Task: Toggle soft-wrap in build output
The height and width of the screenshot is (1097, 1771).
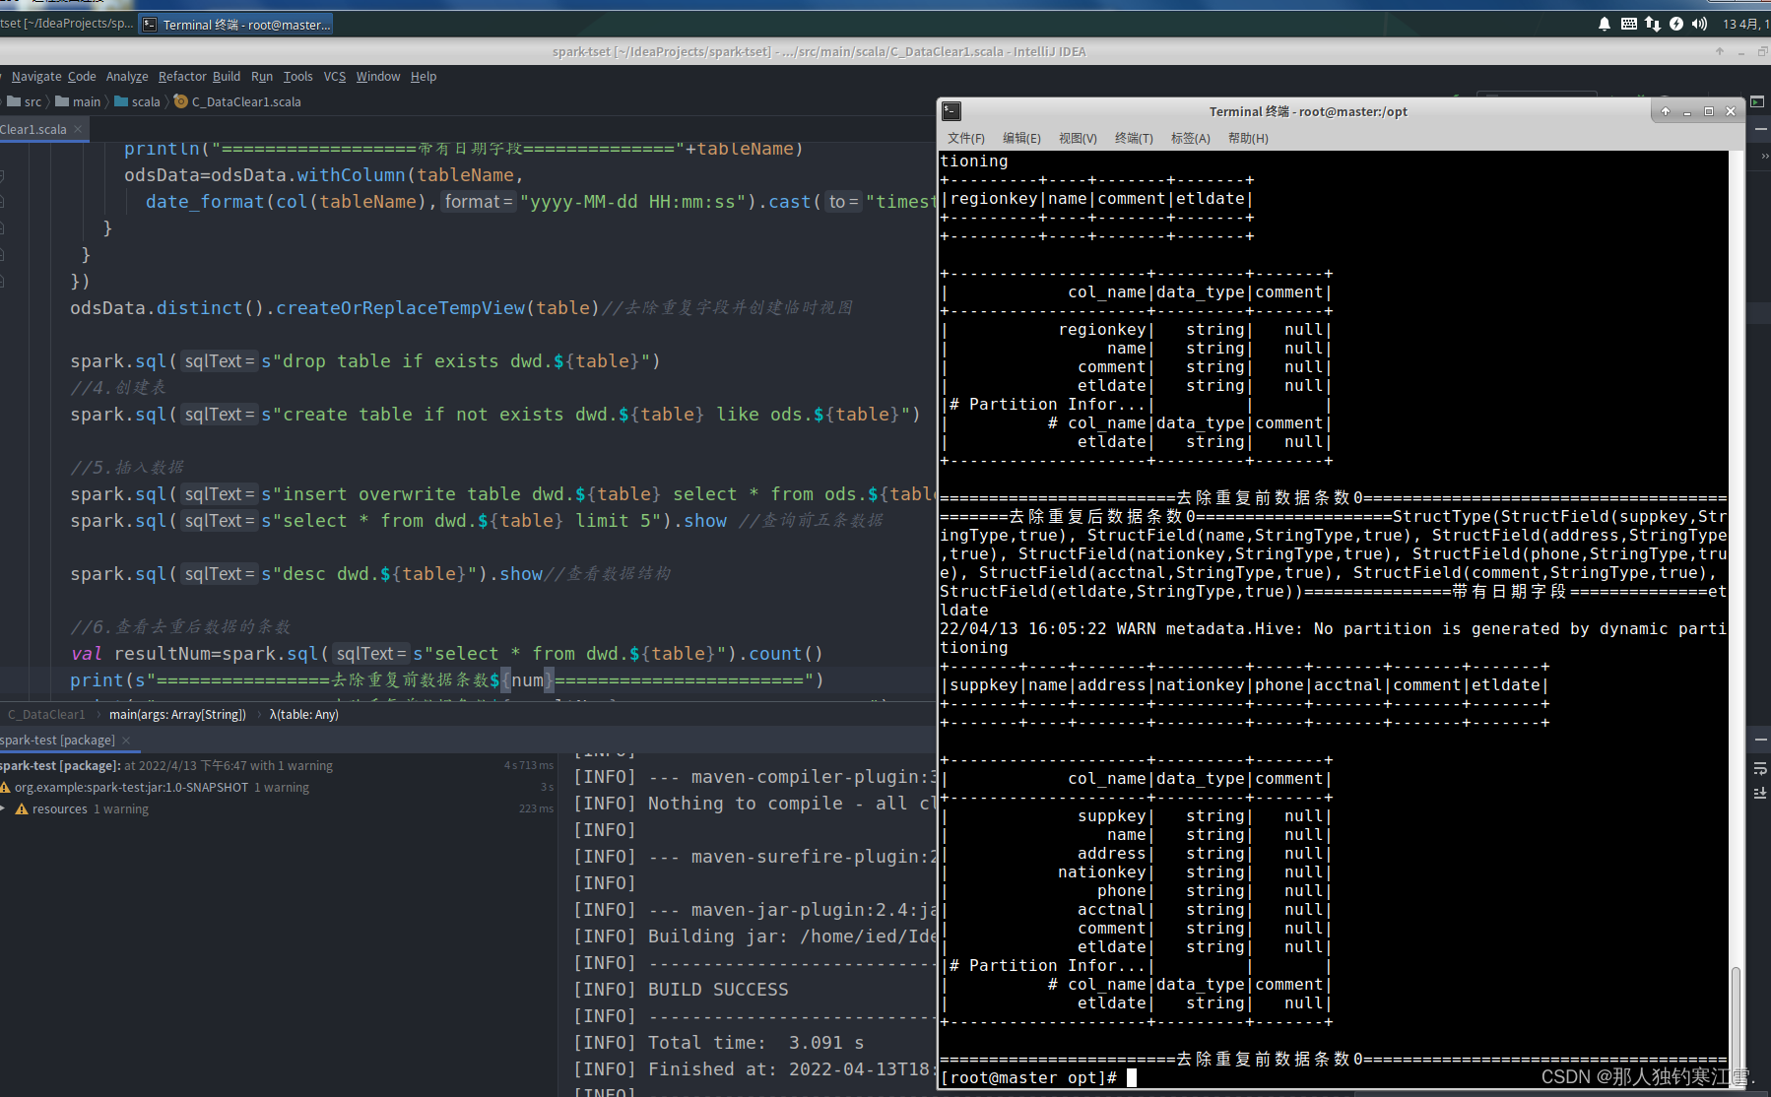Action: coord(1760,768)
